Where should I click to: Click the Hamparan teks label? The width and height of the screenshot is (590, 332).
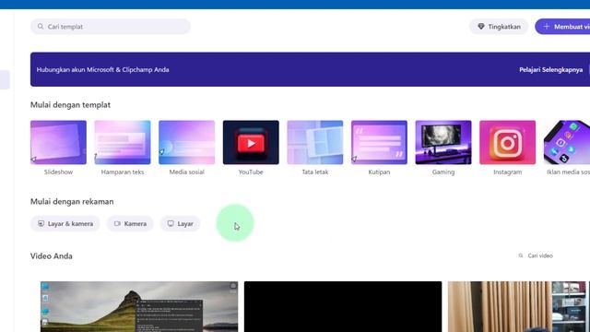[123, 172]
